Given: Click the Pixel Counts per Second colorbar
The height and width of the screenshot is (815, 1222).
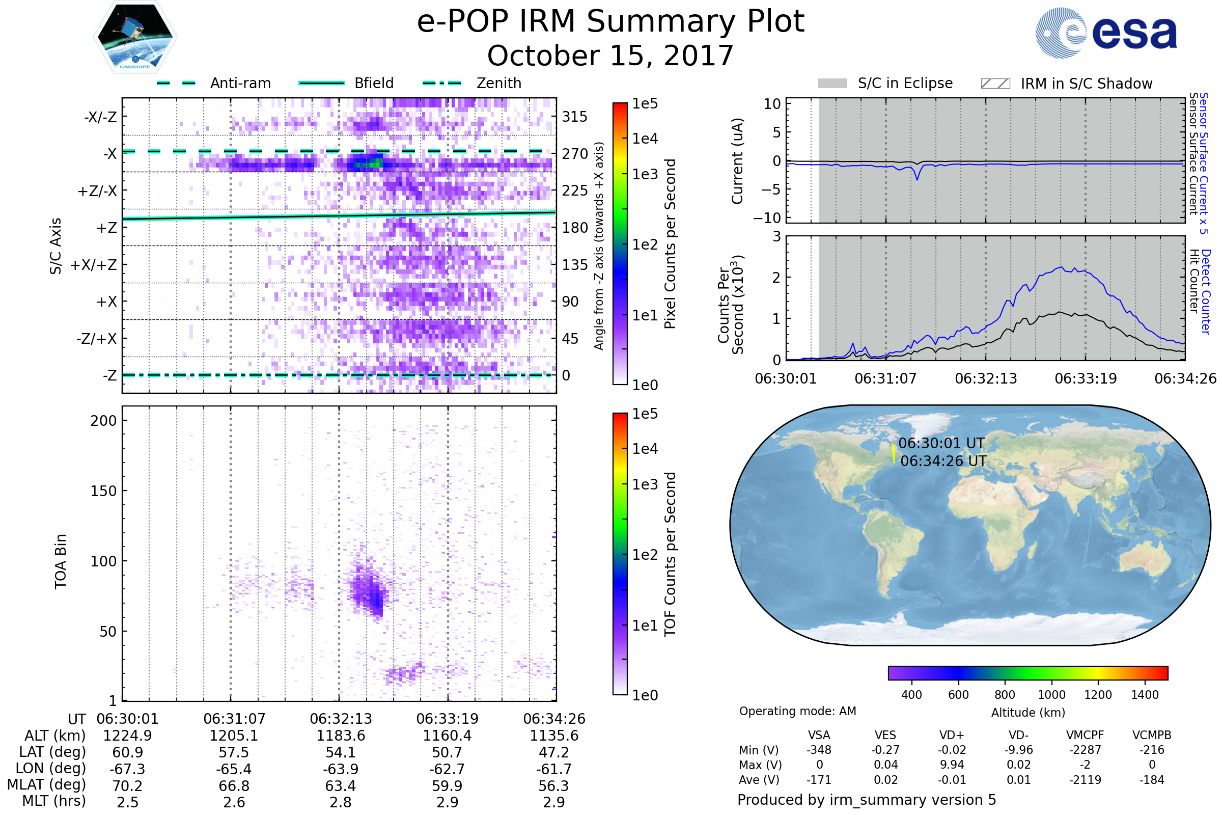Looking at the screenshot, I should [620, 243].
